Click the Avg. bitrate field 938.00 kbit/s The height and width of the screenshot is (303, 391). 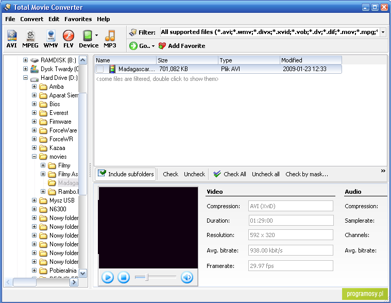click(x=291, y=250)
